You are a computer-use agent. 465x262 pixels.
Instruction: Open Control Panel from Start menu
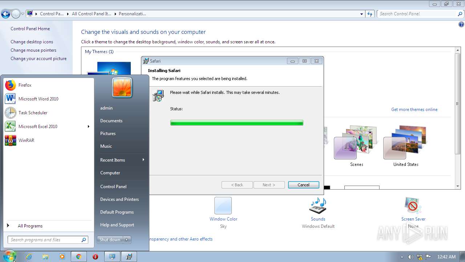(x=113, y=187)
